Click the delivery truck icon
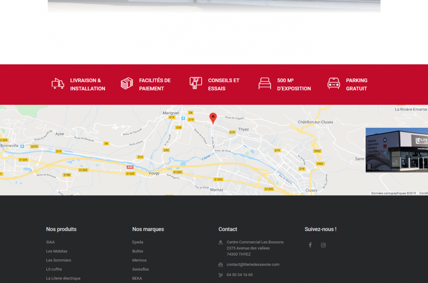 pos(58,84)
